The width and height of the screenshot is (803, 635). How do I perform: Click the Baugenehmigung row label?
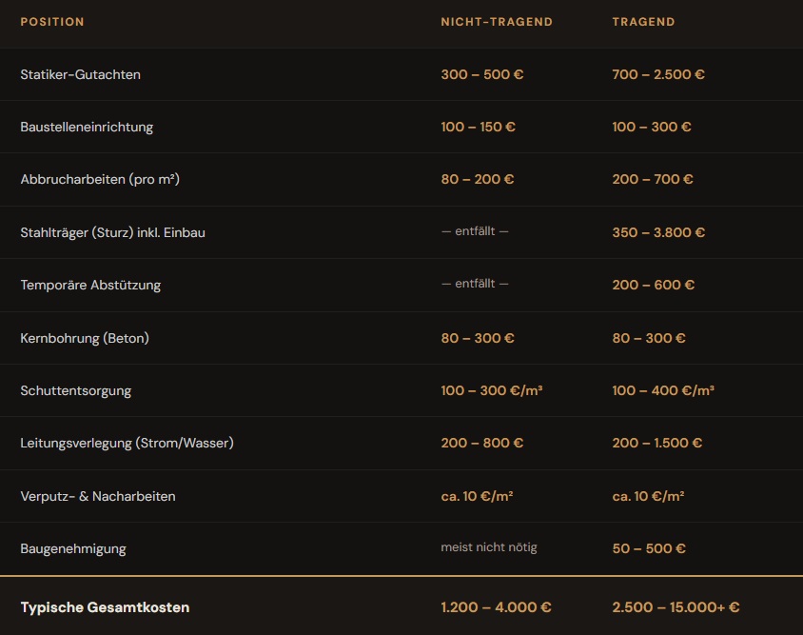coord(73,548)
